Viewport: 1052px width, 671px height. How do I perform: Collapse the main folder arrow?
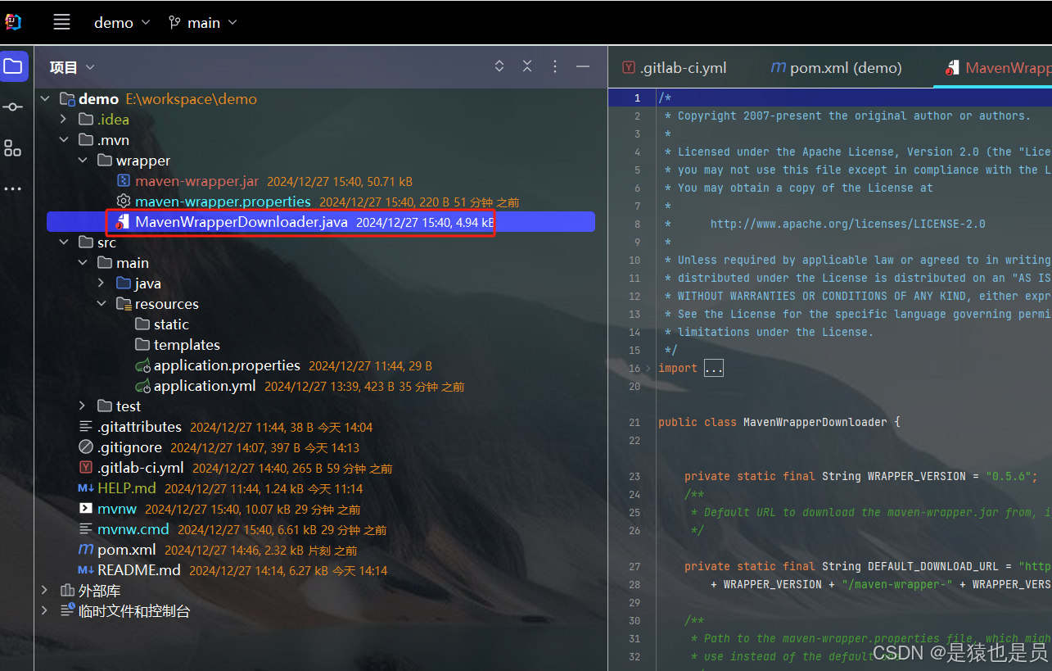pyautogui.click(x=82, y=263)
